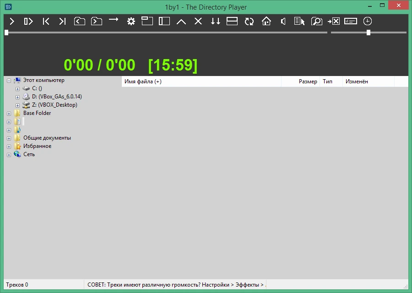This screenshot has height=293, width=412.
Task: Open settings gear icon
Action: (x=131, y=21)
